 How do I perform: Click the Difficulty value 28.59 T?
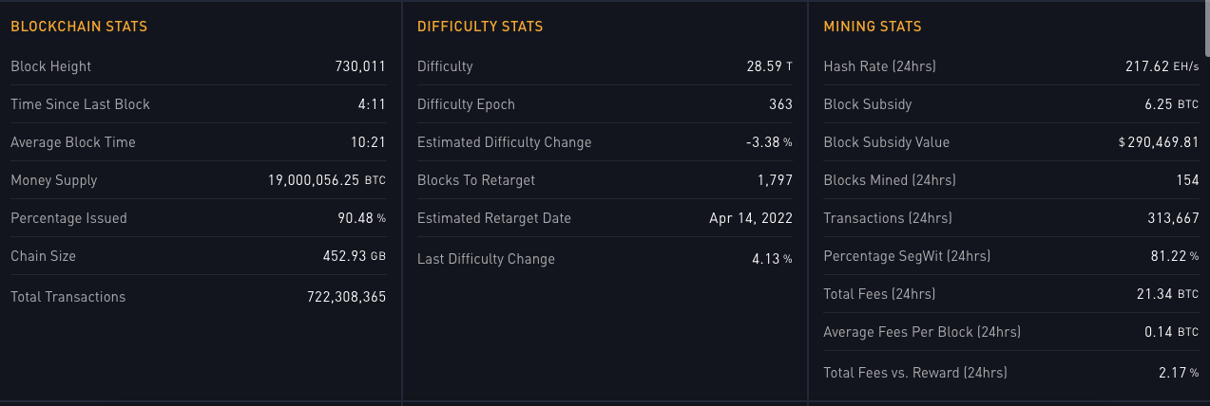tap(770, 66)
